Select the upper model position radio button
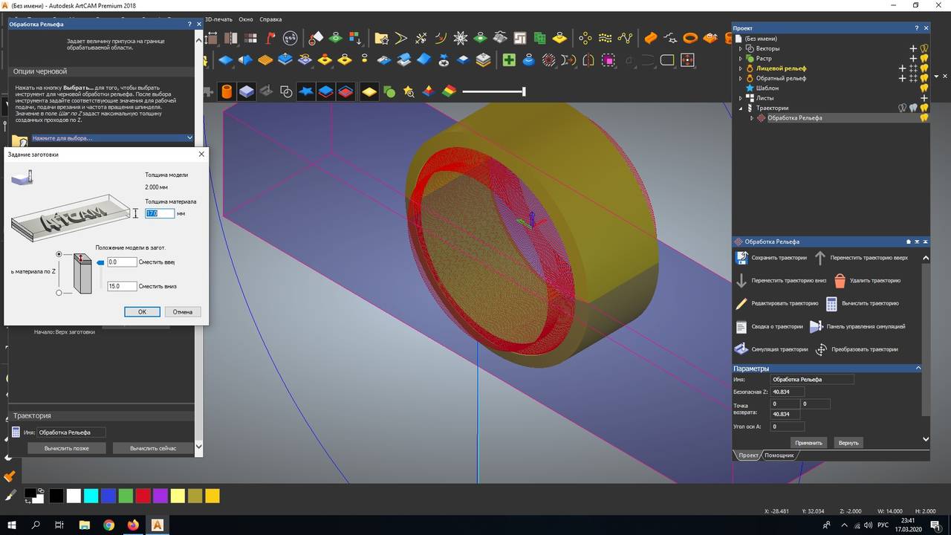Screen dimensions: 951x535 pos(59,254)
